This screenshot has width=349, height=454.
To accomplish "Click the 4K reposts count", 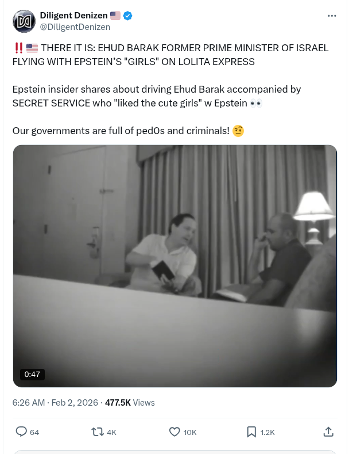I will point(111,432).
